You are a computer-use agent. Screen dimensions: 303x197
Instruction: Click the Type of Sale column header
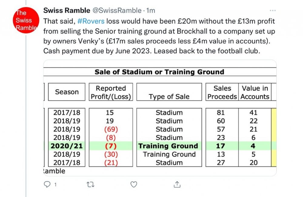(169, 96)
